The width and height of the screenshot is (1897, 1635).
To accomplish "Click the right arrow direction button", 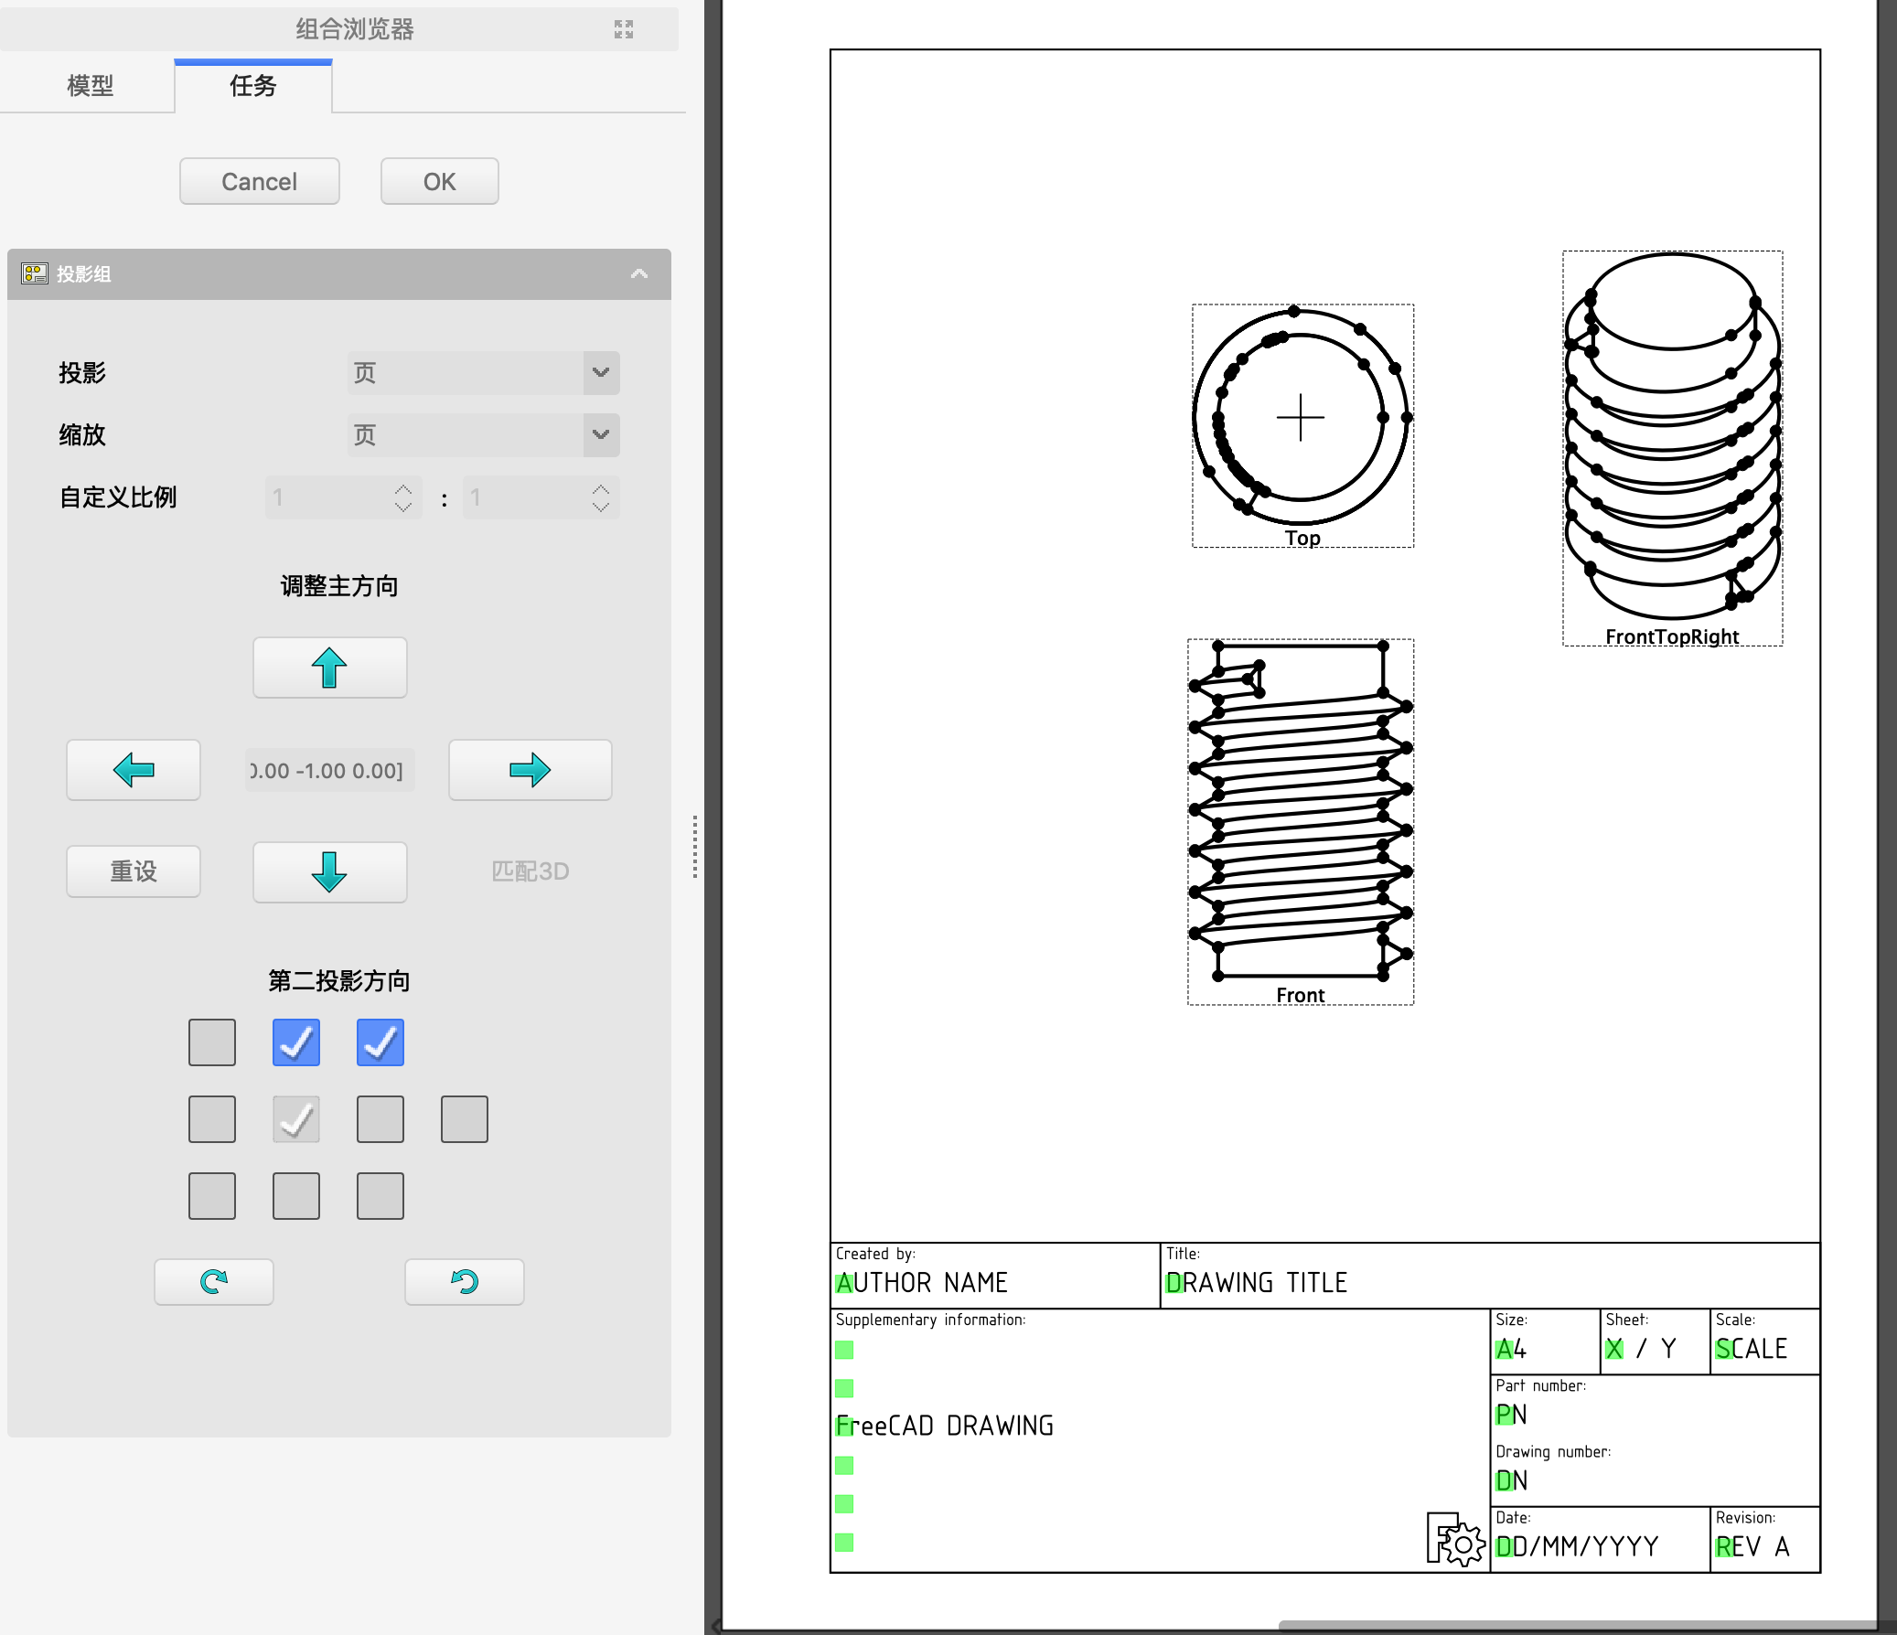I will [x=530, y=770].
